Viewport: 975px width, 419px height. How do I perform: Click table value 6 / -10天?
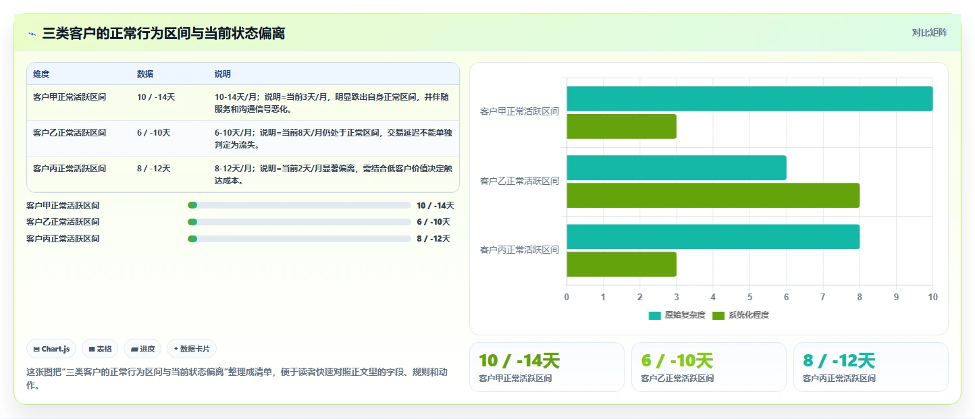[x=154, y=133]
